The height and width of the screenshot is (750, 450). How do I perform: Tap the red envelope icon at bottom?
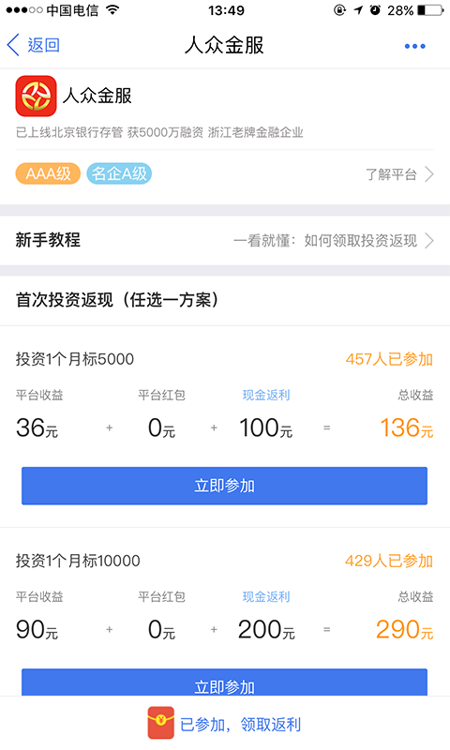point(160,723)
